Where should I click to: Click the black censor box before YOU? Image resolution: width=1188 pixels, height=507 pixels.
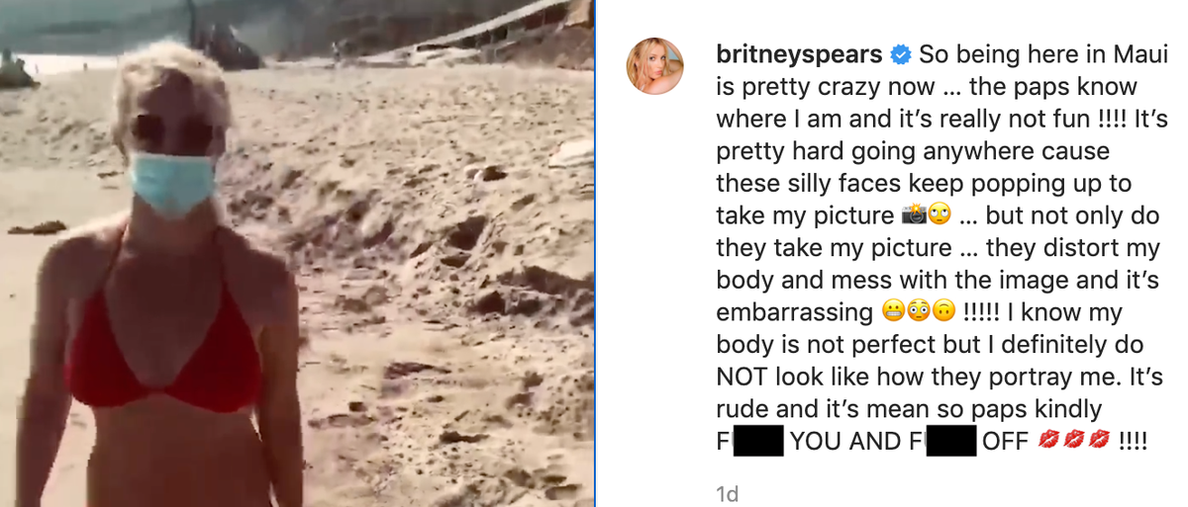[757, 441]
